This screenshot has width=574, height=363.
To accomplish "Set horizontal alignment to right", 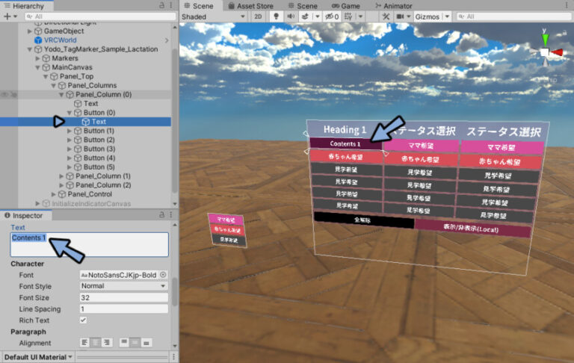I will point(107,343).
